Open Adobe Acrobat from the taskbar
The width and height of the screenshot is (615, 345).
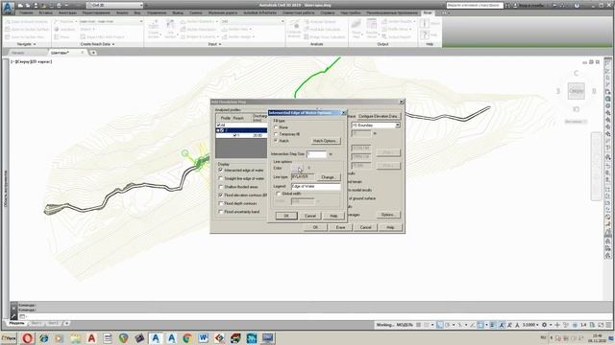pos(91,338)
